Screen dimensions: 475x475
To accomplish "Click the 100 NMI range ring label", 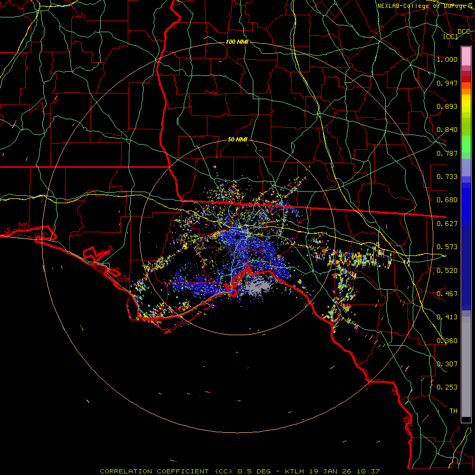I will (x=237, y=42).
